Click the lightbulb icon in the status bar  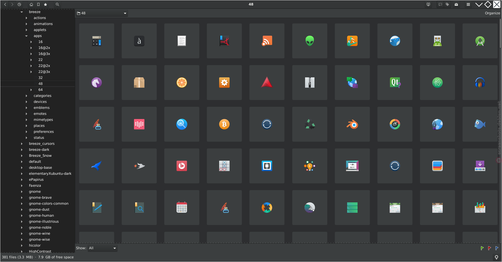pos(497,257)
